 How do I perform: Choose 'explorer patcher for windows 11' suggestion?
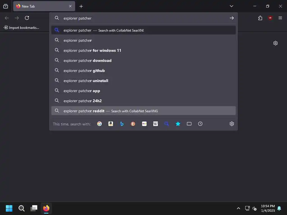(x=143, y=50)
